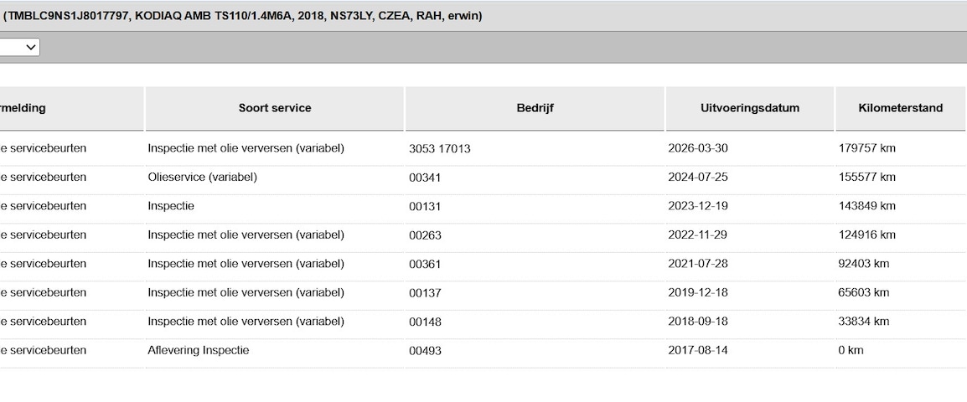Select the Inspectie row from company 00131

click(483, 206)
